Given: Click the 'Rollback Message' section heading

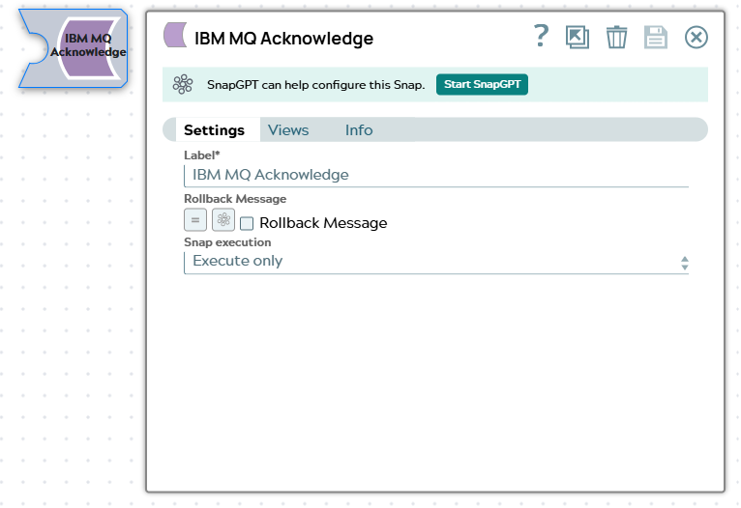Looking at the screenshot, I should [x=235, y=199].
